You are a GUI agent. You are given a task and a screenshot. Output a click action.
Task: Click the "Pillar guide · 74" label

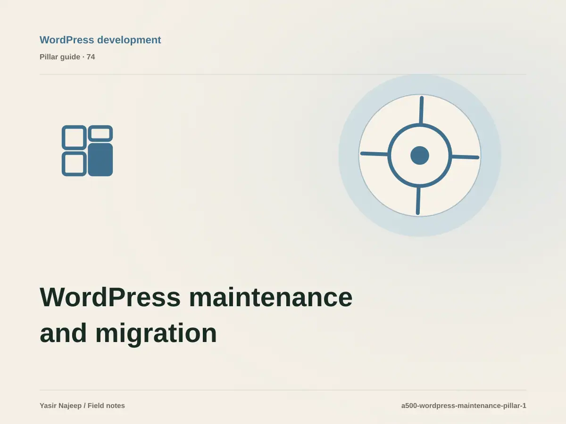pyautogui.click(x=67, y=57)
